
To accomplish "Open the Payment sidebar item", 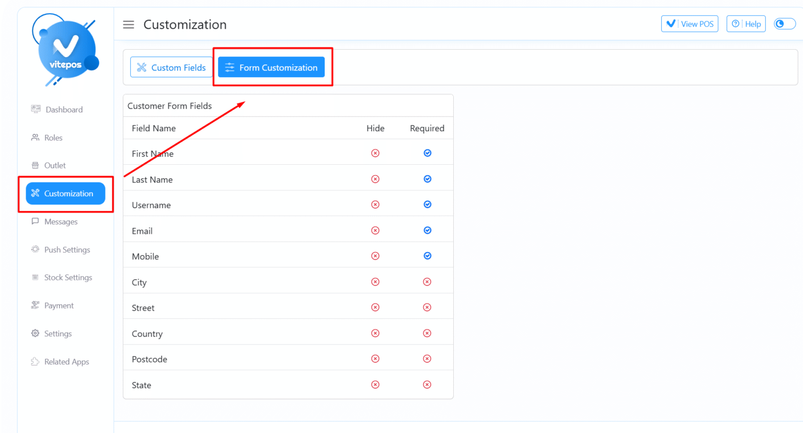I will click(52, 305).
